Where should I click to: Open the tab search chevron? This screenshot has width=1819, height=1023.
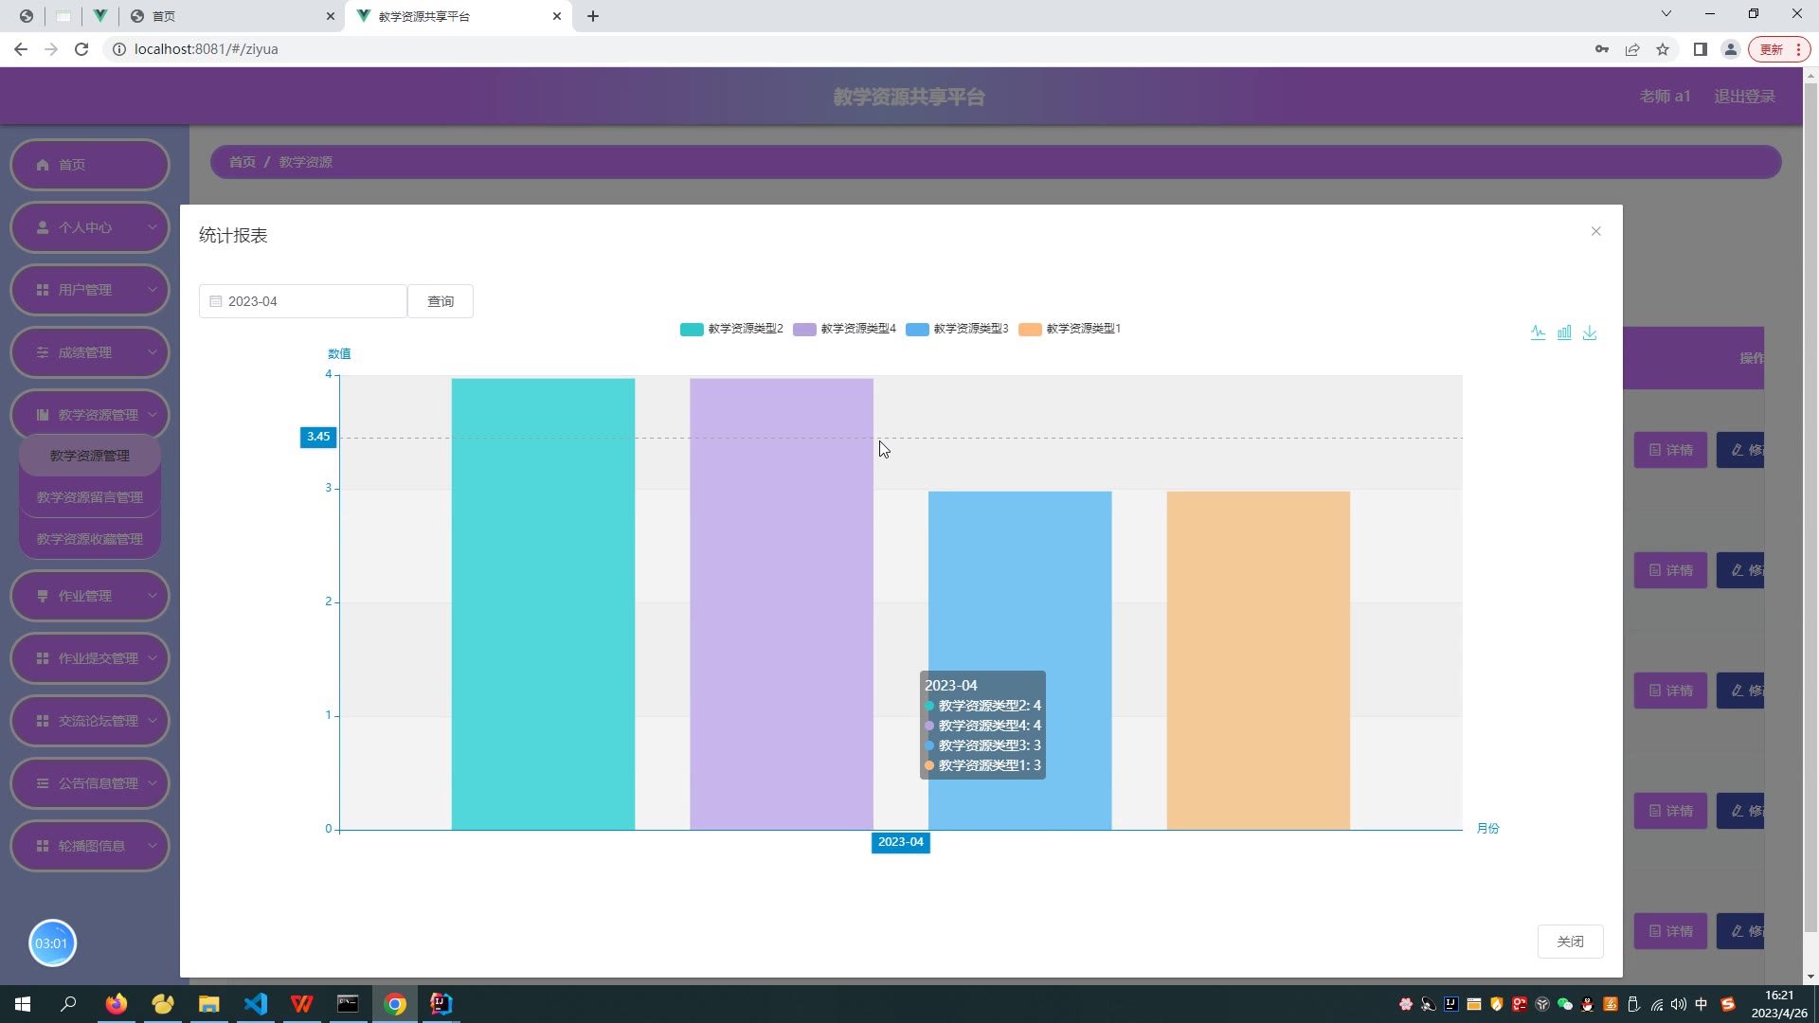(x=1666, y=13)
